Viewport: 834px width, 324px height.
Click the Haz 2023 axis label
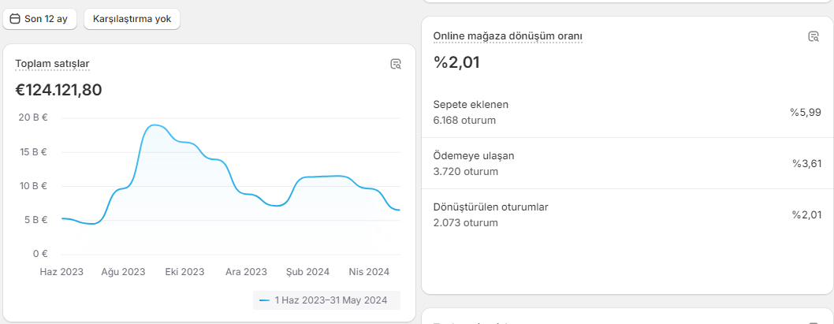click(61, 272)
